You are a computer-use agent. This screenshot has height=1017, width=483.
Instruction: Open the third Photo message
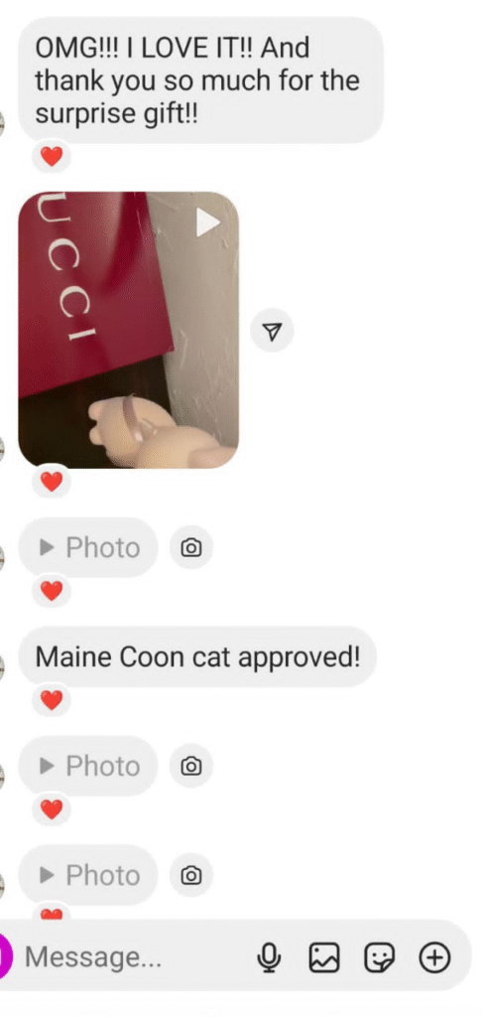point(88,876)
